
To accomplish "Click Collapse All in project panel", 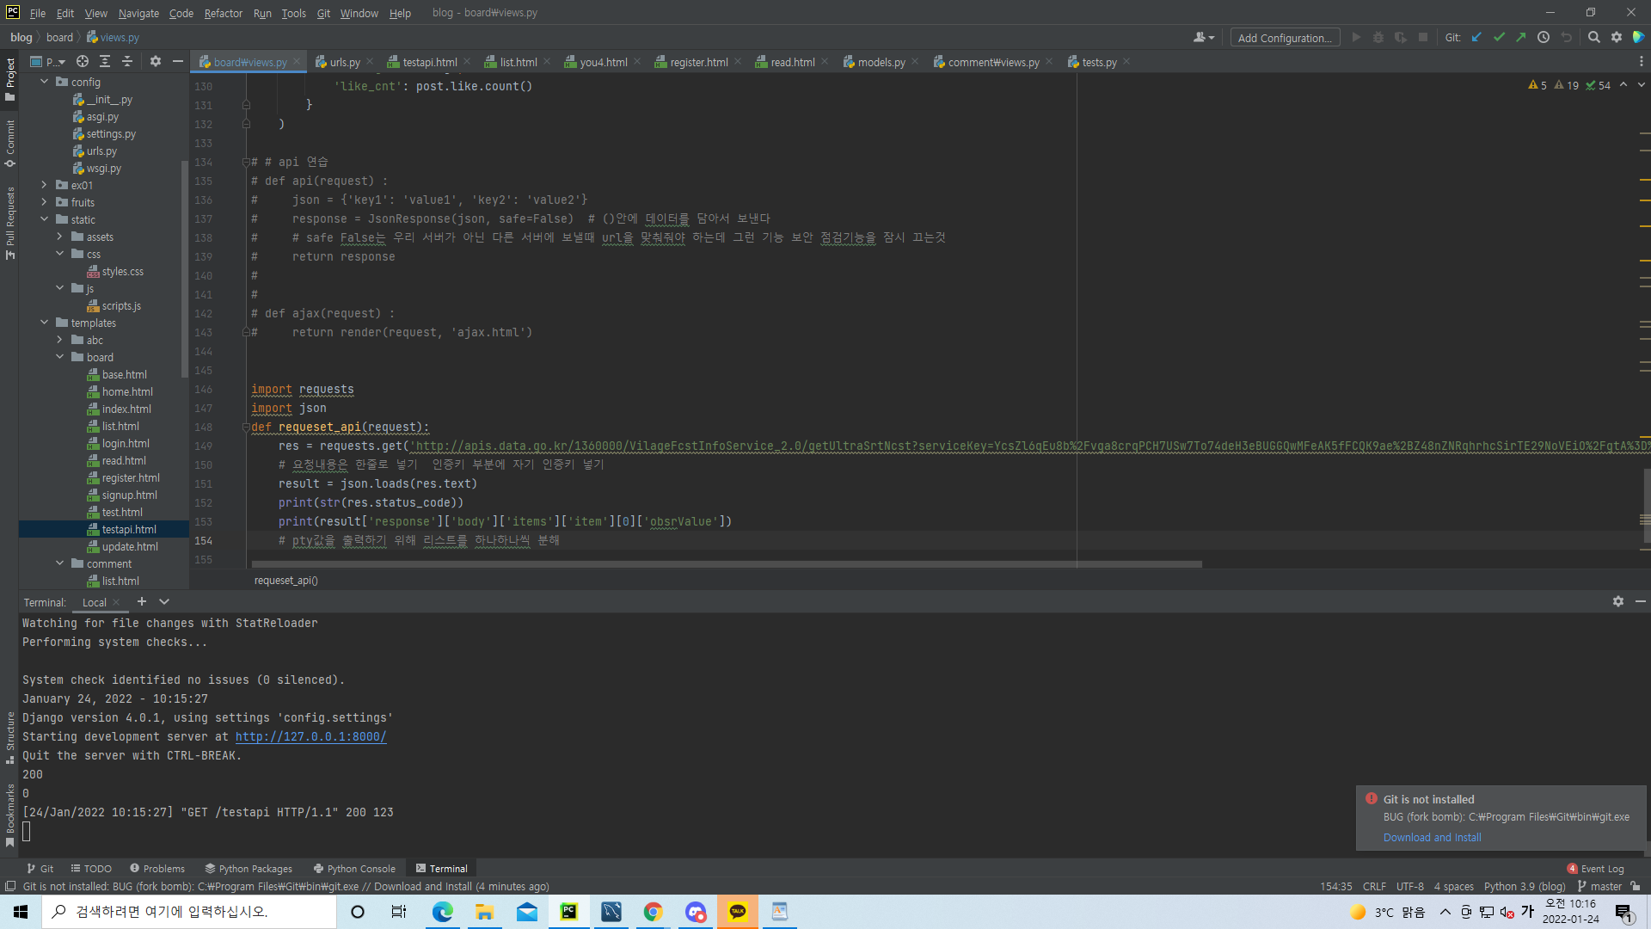I will click(127, 61).
